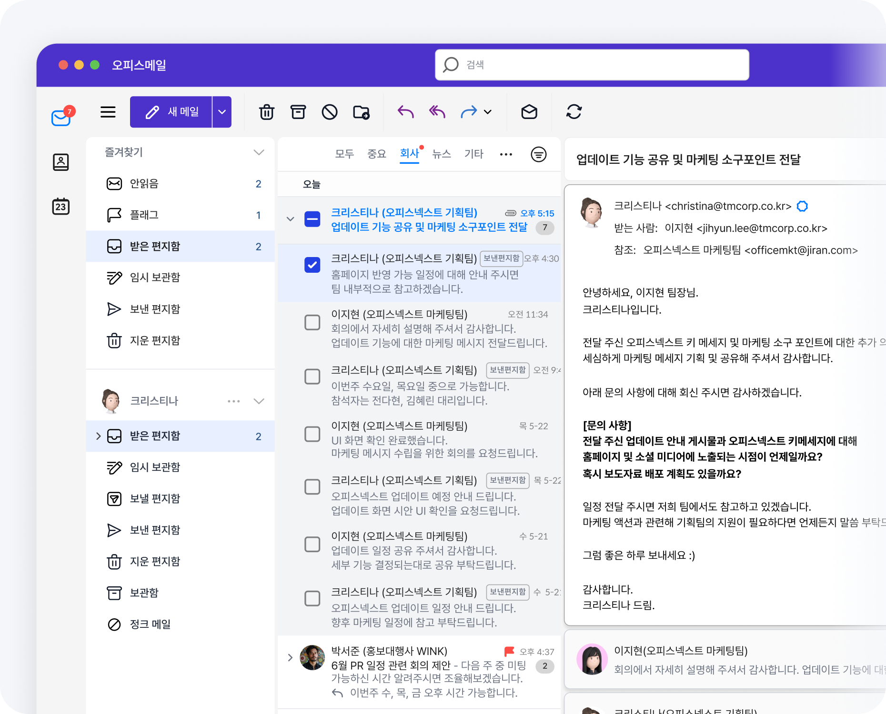
Task: Archive the selected mail using toolbar icon
Action: 298,112
